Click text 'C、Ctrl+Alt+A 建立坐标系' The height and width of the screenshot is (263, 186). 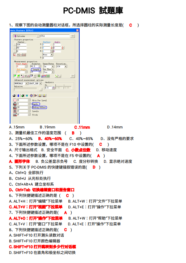click(x=31, y=184)
